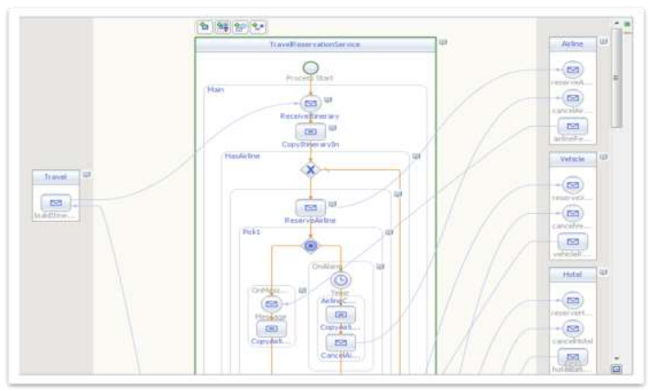Click the badge beside the HasAirline container

(x=417, y=156)
